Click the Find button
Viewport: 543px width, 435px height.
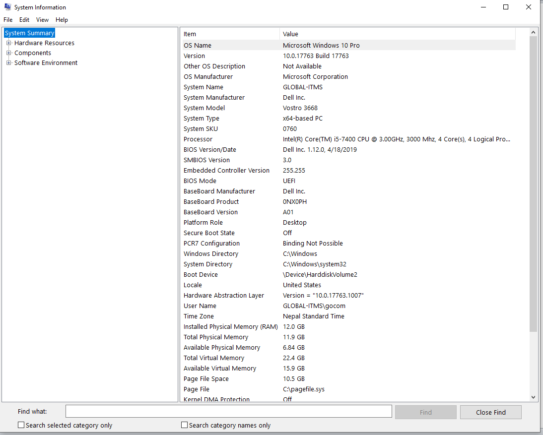425,412
